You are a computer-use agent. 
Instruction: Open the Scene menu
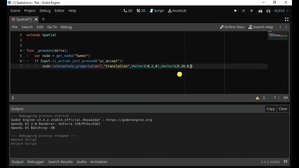point(15,11)
